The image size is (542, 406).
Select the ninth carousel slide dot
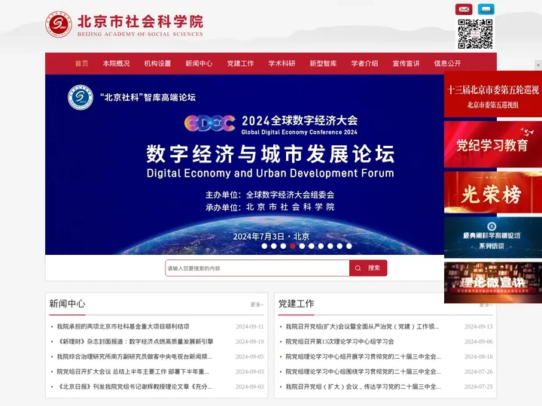[340, 246]
